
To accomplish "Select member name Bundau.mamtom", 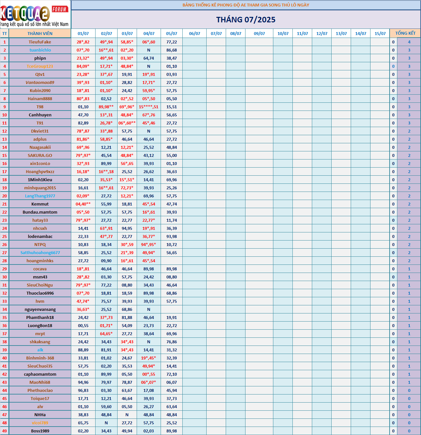I will [x=40, y=212].
